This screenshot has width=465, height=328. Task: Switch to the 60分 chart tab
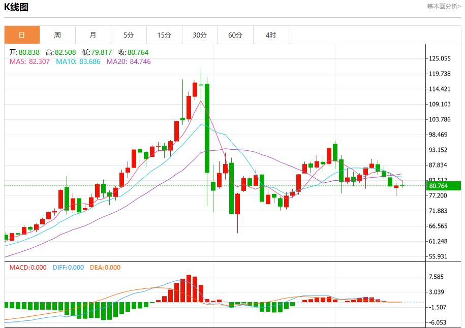click(235, 35)
